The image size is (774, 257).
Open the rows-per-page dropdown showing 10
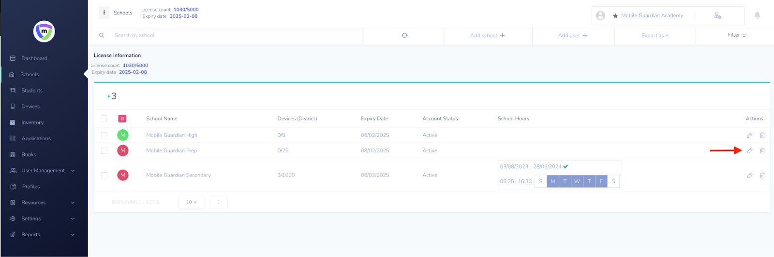pyautogui.click(x=192, y=202)
